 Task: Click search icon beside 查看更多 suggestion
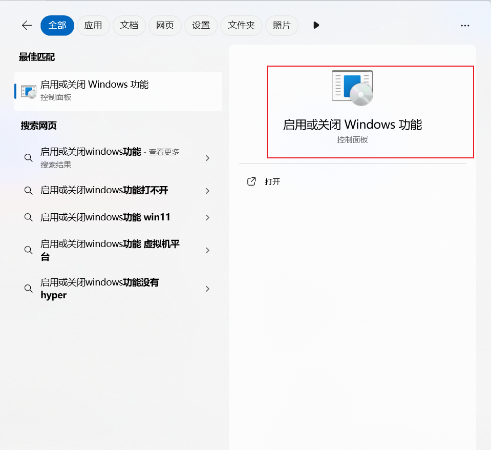pyautogui.click(x=29, y=158)
